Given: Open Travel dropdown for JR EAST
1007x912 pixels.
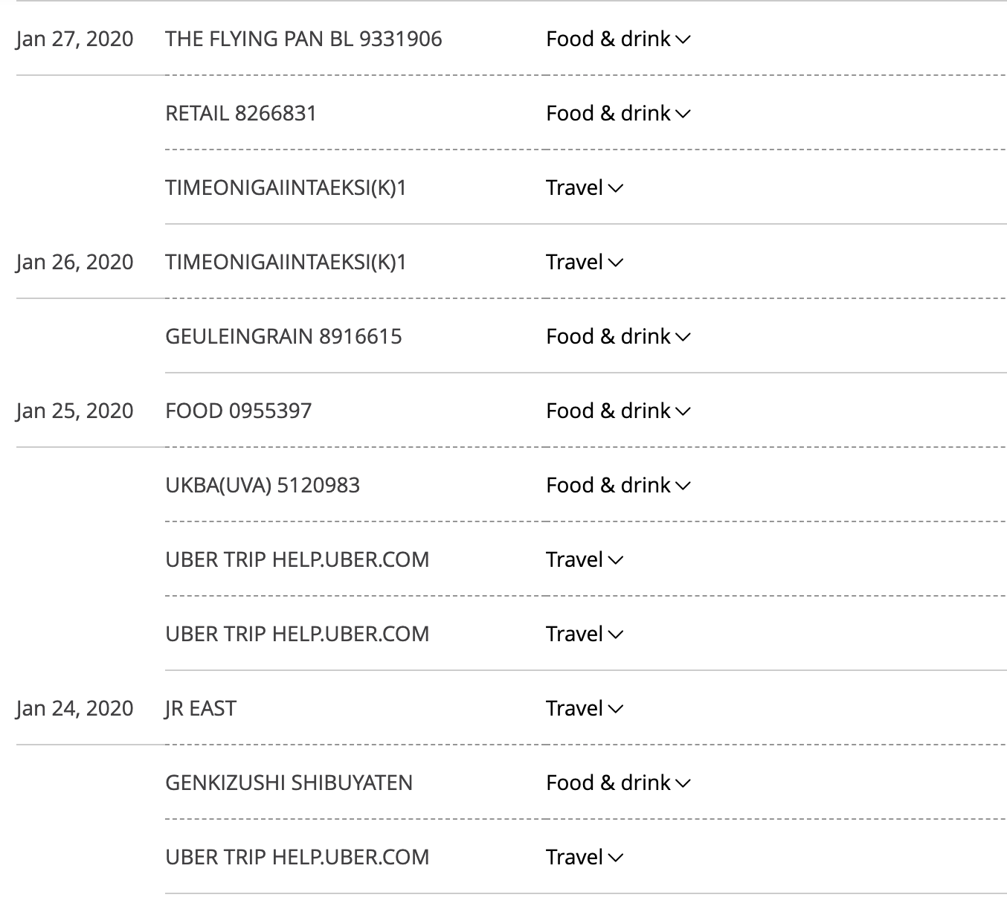Looking at the screenshot, I should click(584, 709).
